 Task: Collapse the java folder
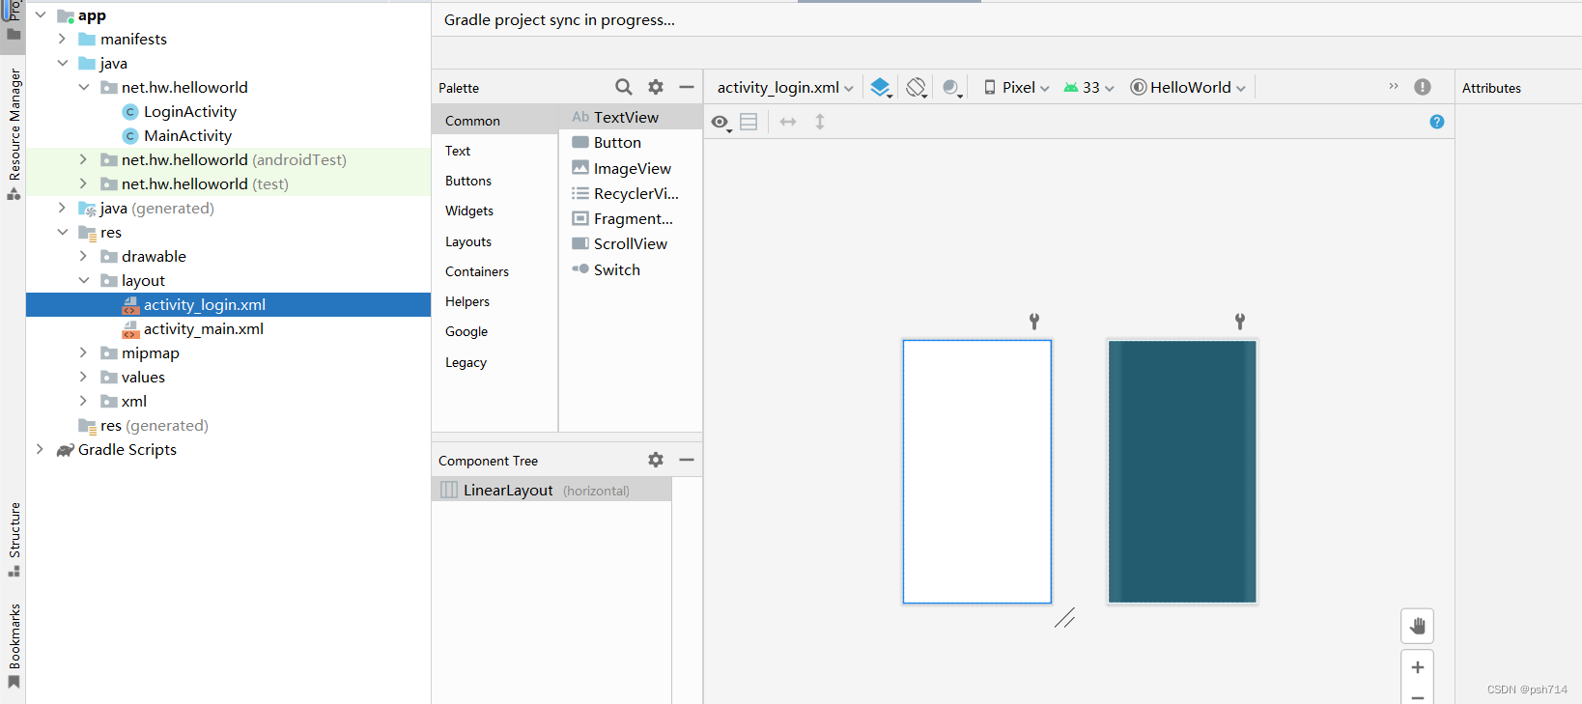[x=62, y=63]
